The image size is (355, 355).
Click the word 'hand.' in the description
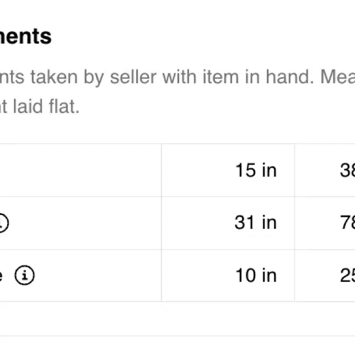(x=290, y=77)
